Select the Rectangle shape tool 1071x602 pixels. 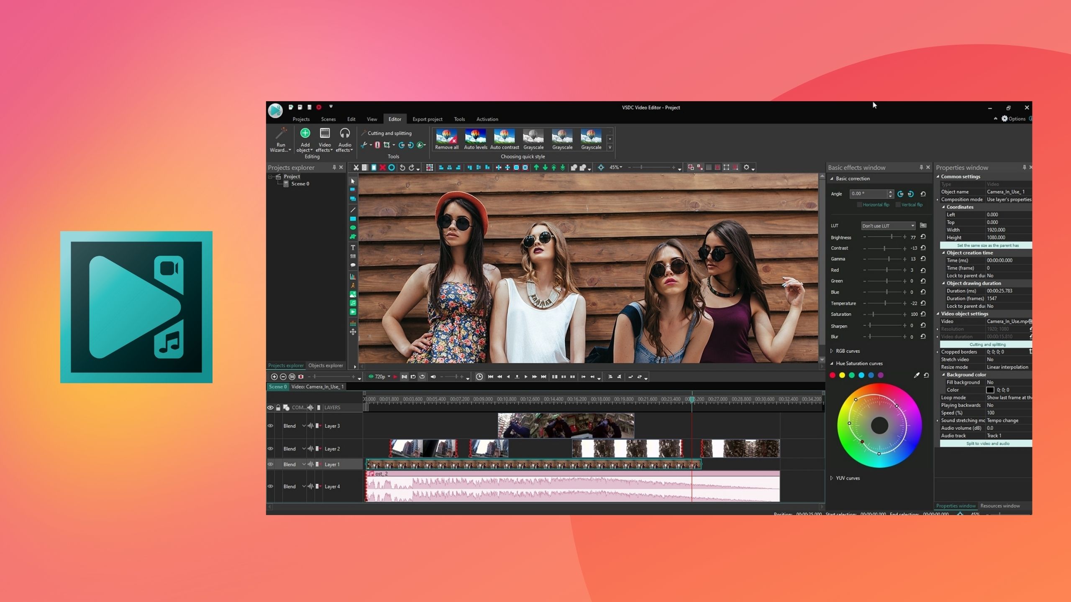[353, 219]
